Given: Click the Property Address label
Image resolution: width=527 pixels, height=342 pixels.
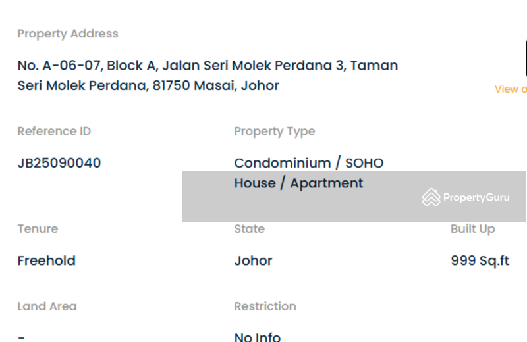Looking at the screenshot, I should (x=68, y=34).
